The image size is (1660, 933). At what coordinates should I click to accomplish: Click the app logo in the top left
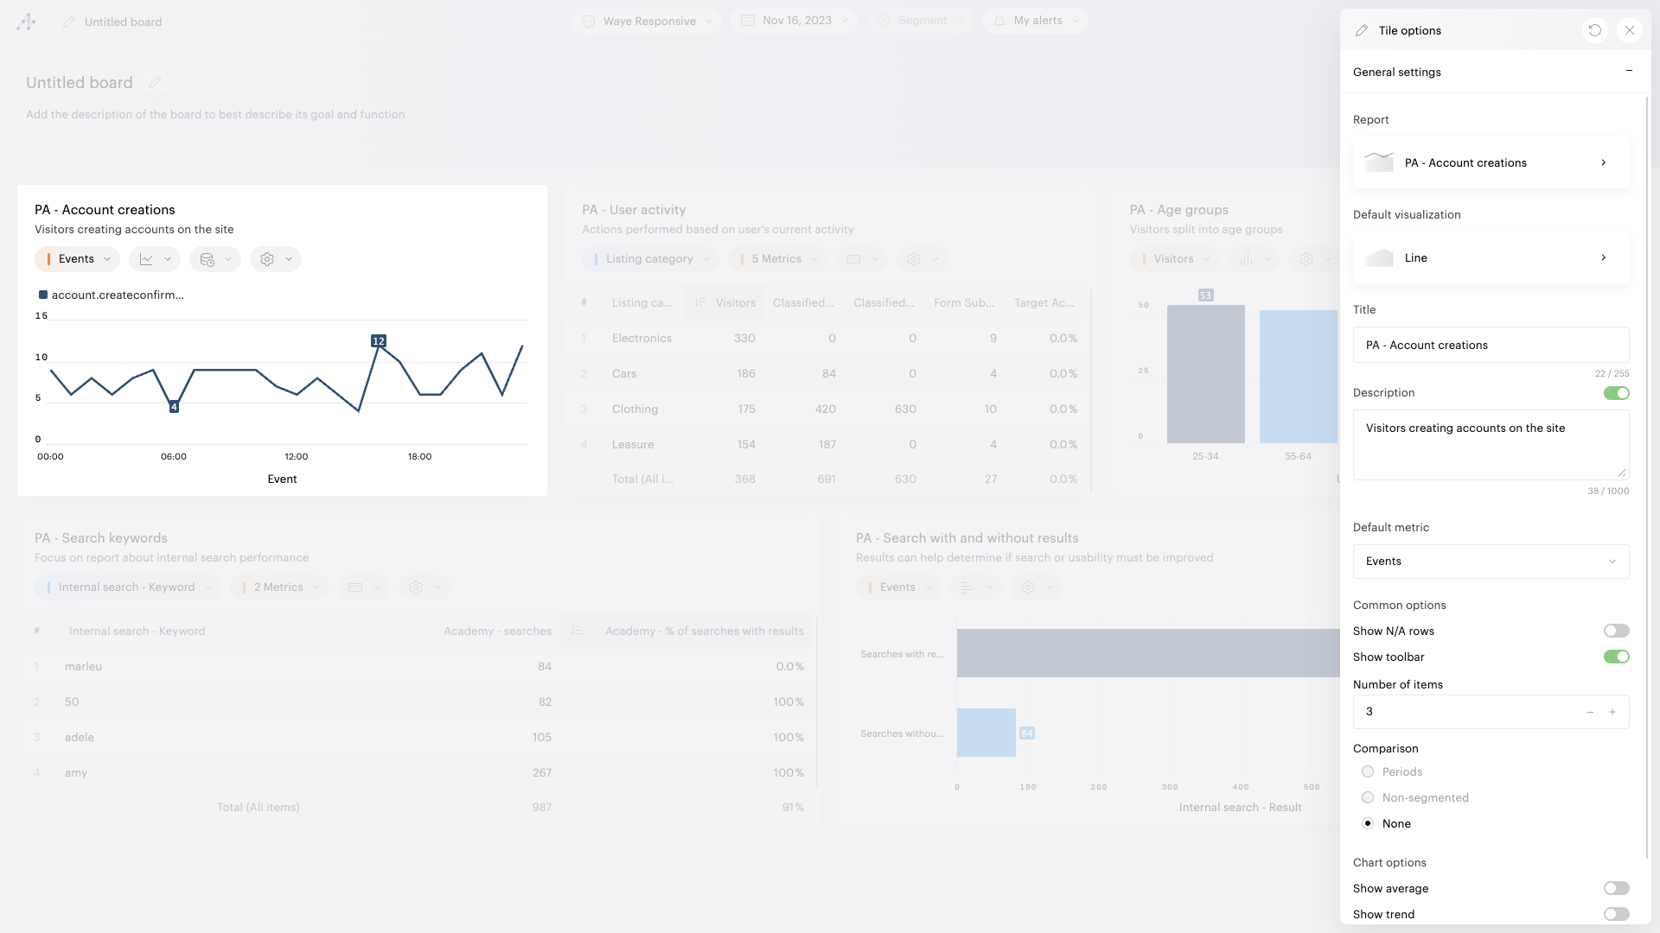(x=26, y=22)
